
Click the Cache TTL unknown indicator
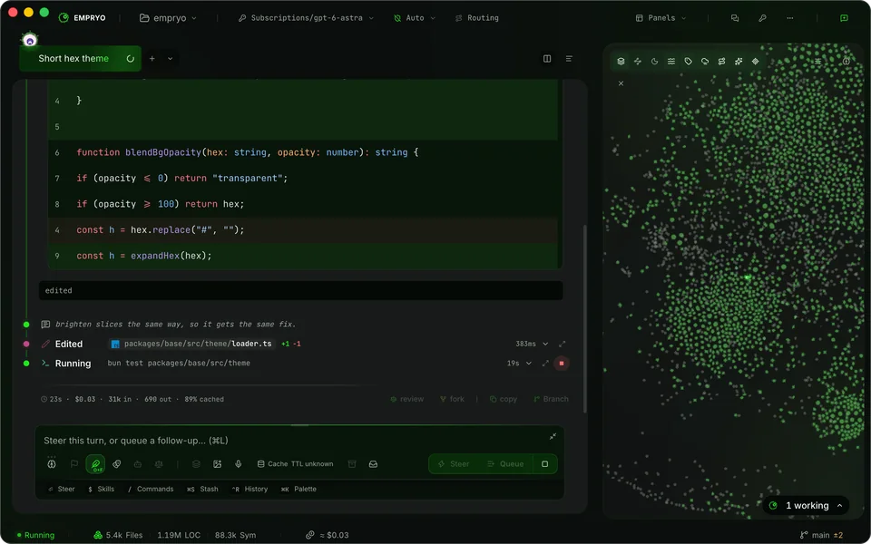pos(295,464)
